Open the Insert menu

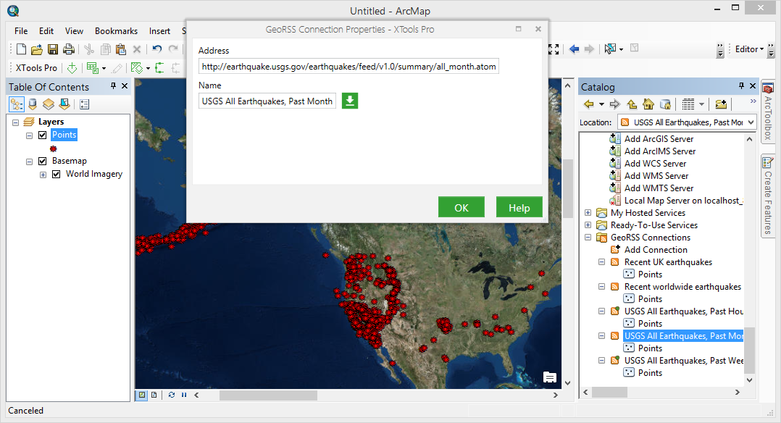pyautogui.click(x=159, y=31)
